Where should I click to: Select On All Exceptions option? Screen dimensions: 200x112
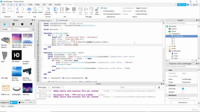coord(102,11)
